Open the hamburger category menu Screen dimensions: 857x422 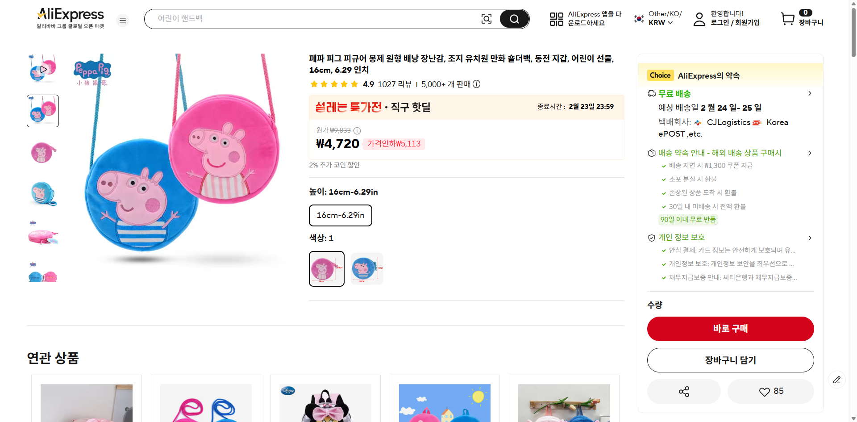pos(123,21)
